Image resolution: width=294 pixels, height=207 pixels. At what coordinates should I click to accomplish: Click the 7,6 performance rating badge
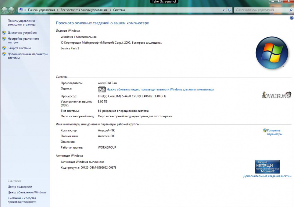(102, 89)
